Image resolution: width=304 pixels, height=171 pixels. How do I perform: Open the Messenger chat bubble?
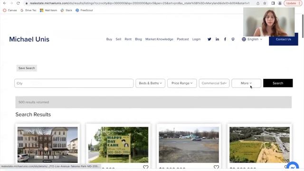click(x=293, y=166)
